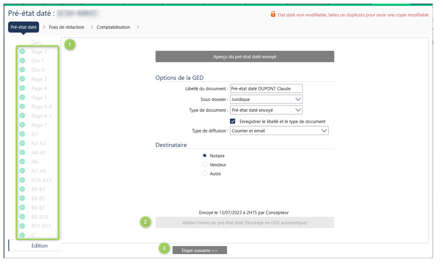Click the green check icon beside Page 7
Viewport: 443px width, 264px height.
[x=22, y=125]
